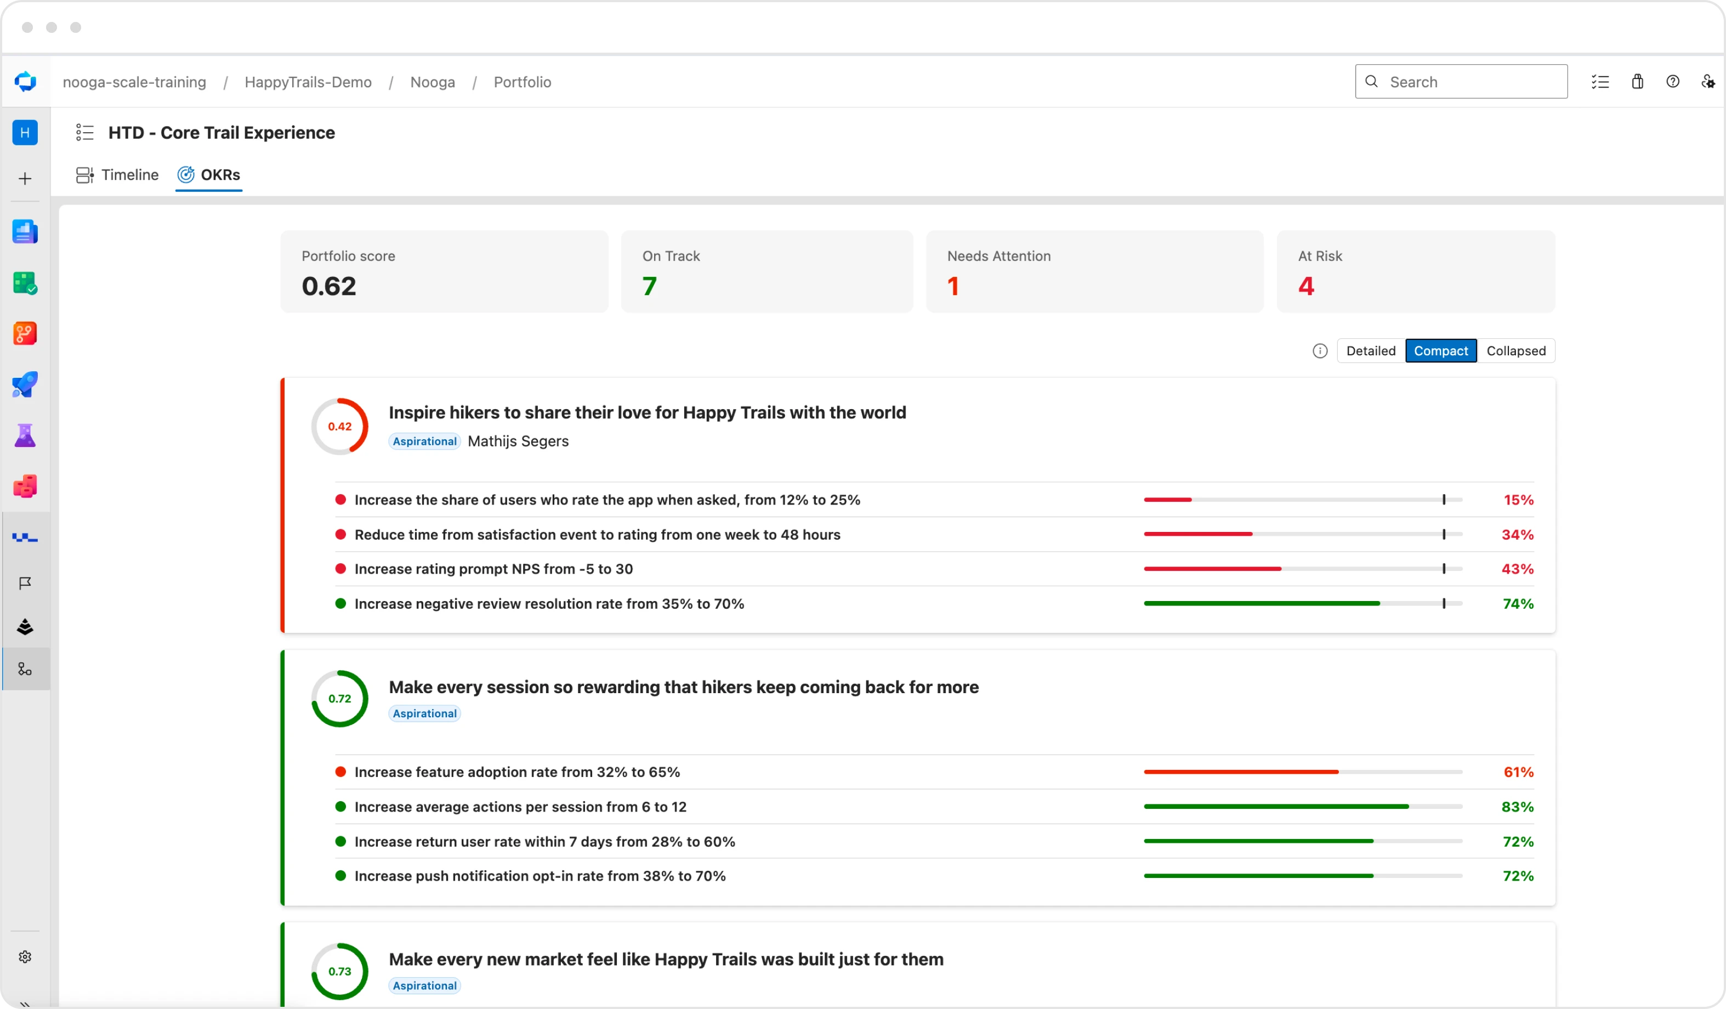Open the stacked layers icon in sidebar
This screenshot has width=1726, height=1009.
tap(25, 627)
